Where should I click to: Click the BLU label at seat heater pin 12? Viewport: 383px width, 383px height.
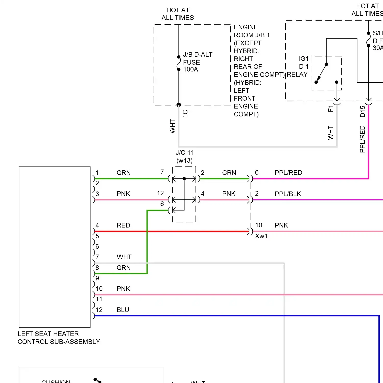pyautogui.click(x=123, y=310)
